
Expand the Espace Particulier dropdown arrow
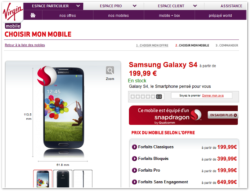(78, 6)
